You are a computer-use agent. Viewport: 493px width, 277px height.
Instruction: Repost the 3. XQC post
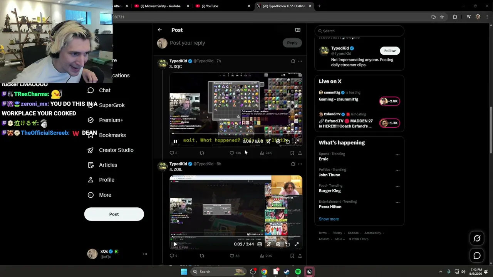pyautogui.click(x=202, y=153)
